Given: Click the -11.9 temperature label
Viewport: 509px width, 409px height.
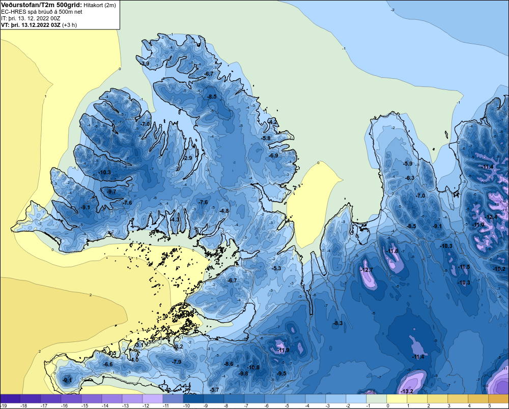Looking at the screenshot, I should 283,350.
